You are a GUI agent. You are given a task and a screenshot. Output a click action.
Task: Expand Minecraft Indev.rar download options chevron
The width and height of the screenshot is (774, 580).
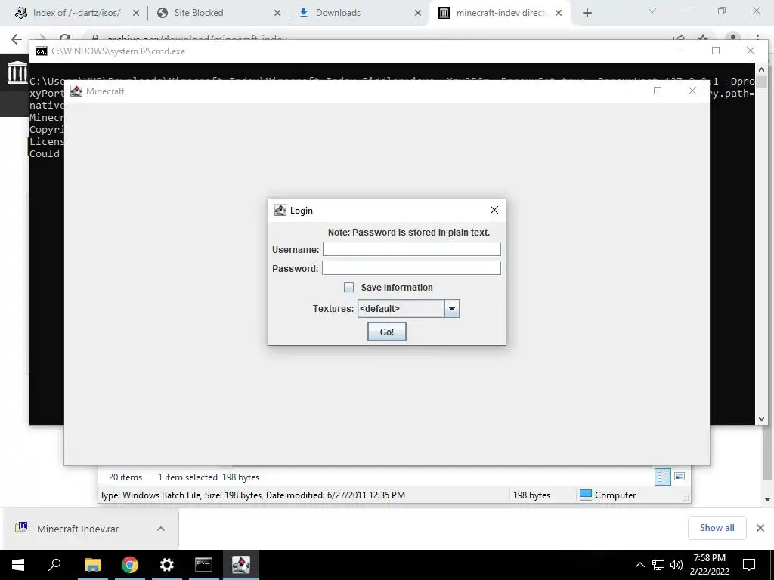point(161,529)
